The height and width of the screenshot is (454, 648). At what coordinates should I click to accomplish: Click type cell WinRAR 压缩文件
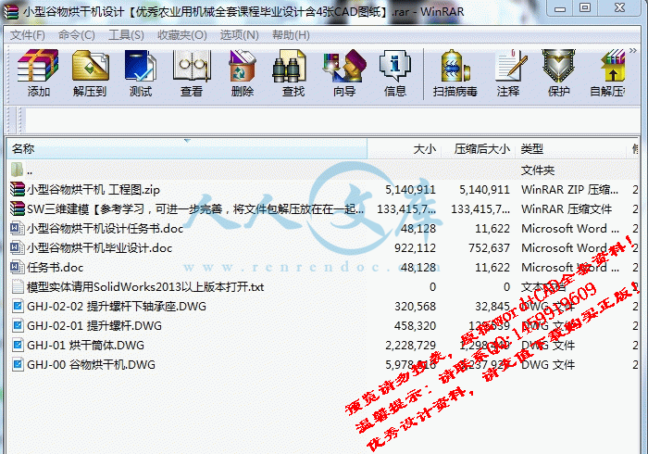567,208
